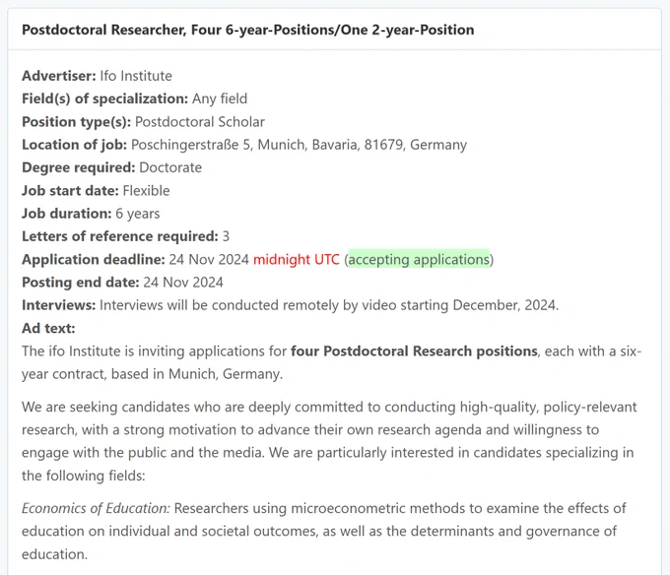Click the '6 years' job duration value

pyautogui.click(x=138, y=214)
